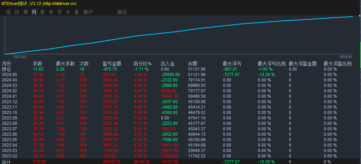Select the 2023.02 month row

click(180, 156)
